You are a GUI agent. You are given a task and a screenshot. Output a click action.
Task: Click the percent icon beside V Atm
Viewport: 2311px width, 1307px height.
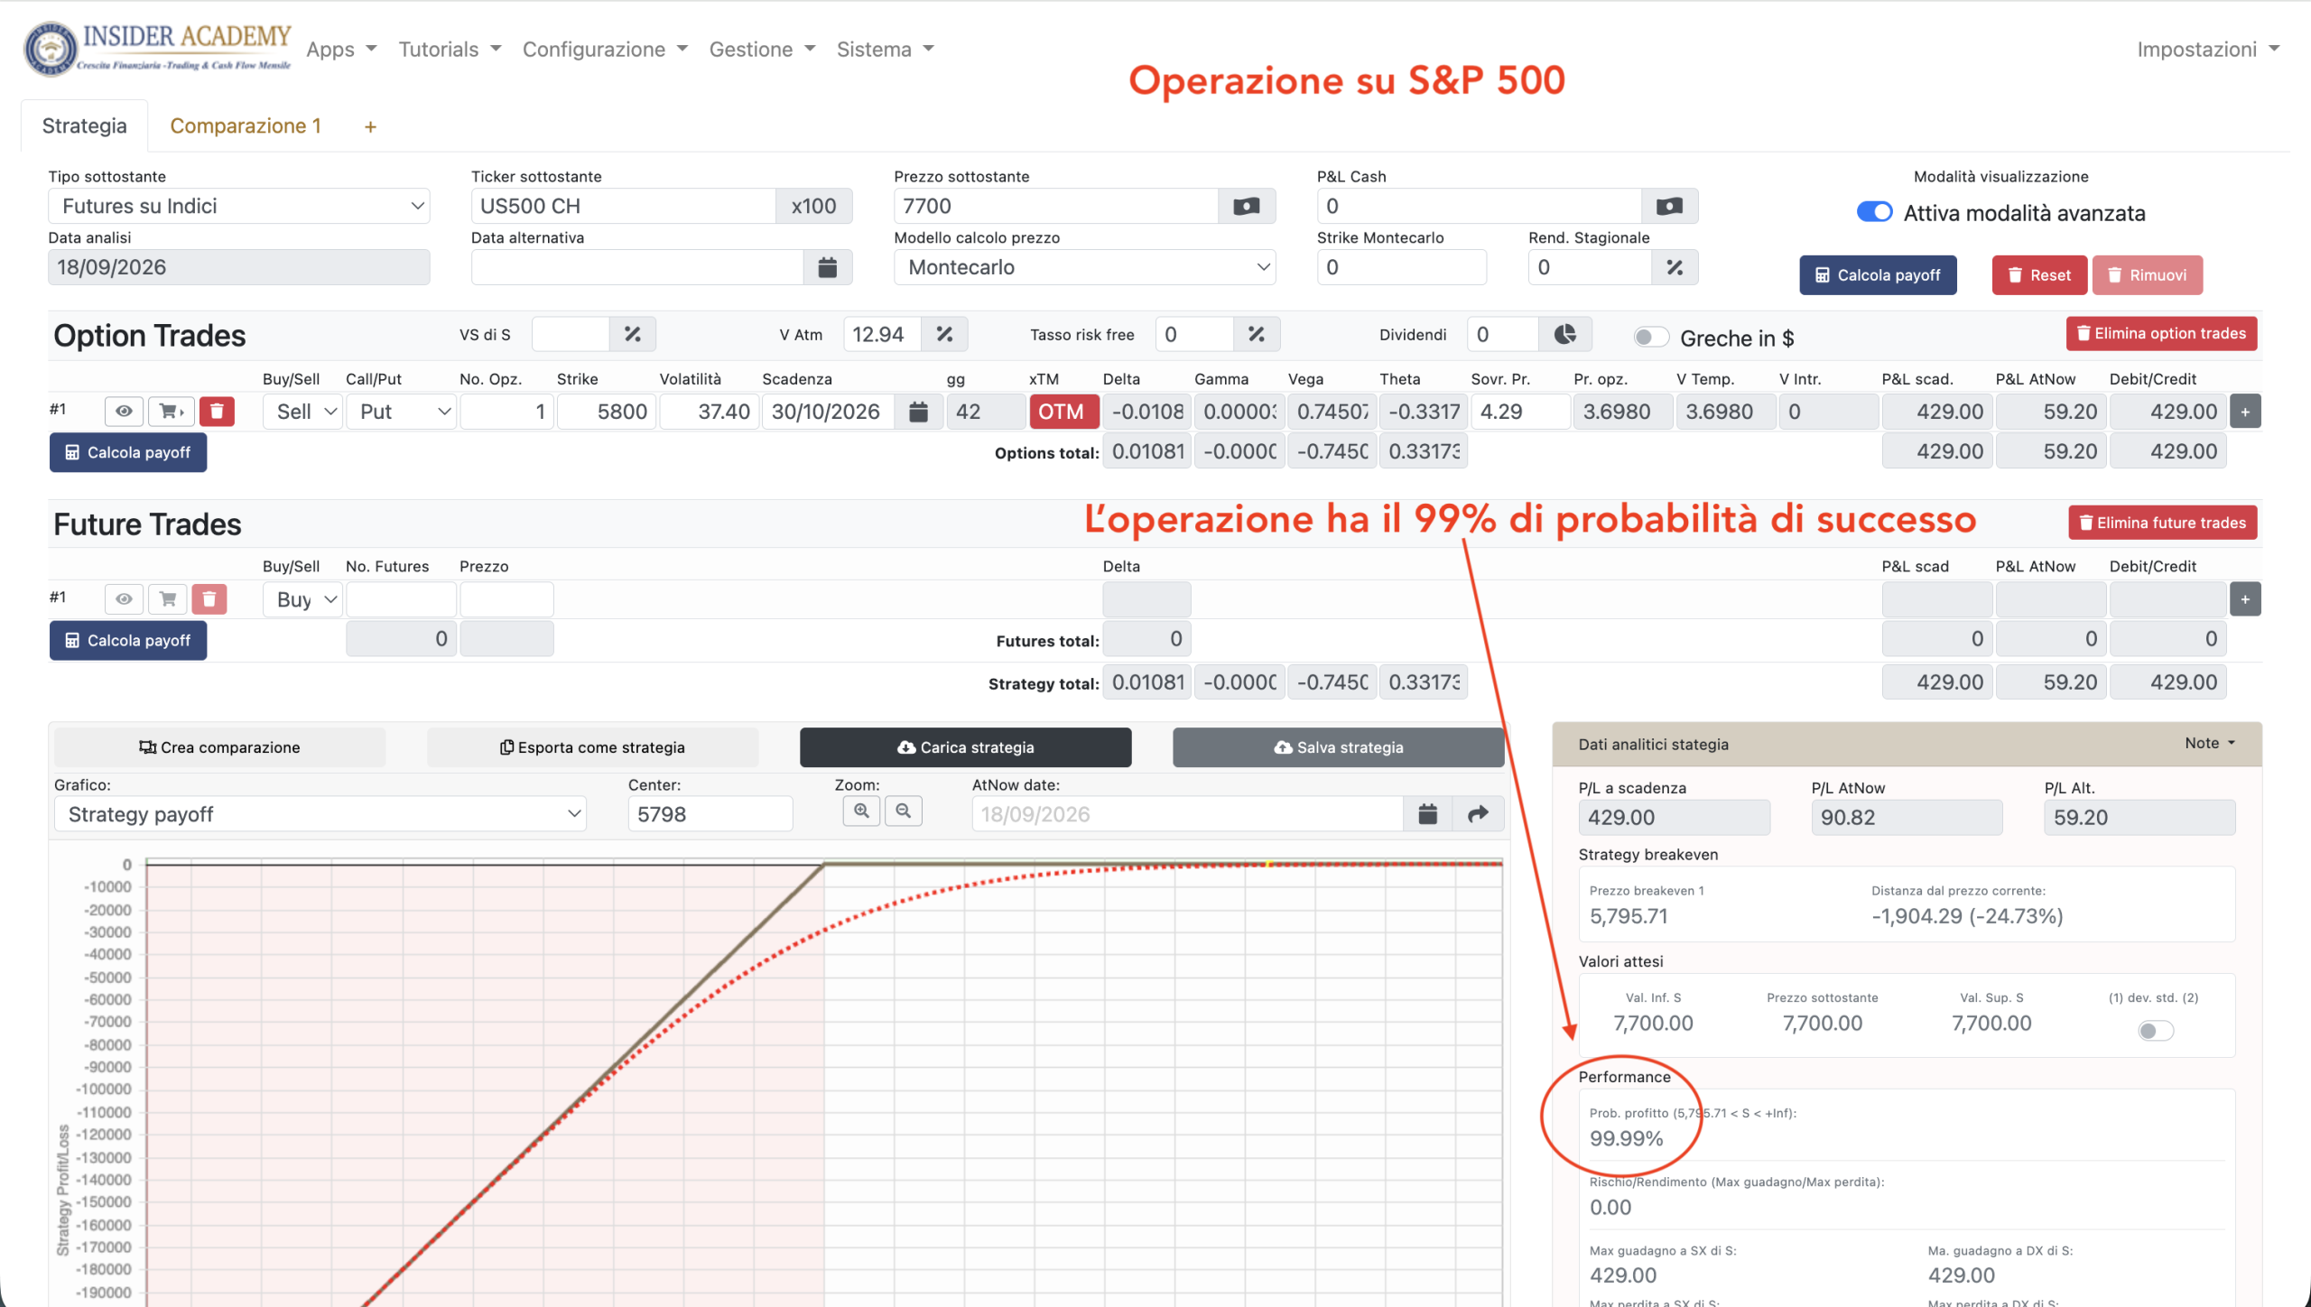945,335
